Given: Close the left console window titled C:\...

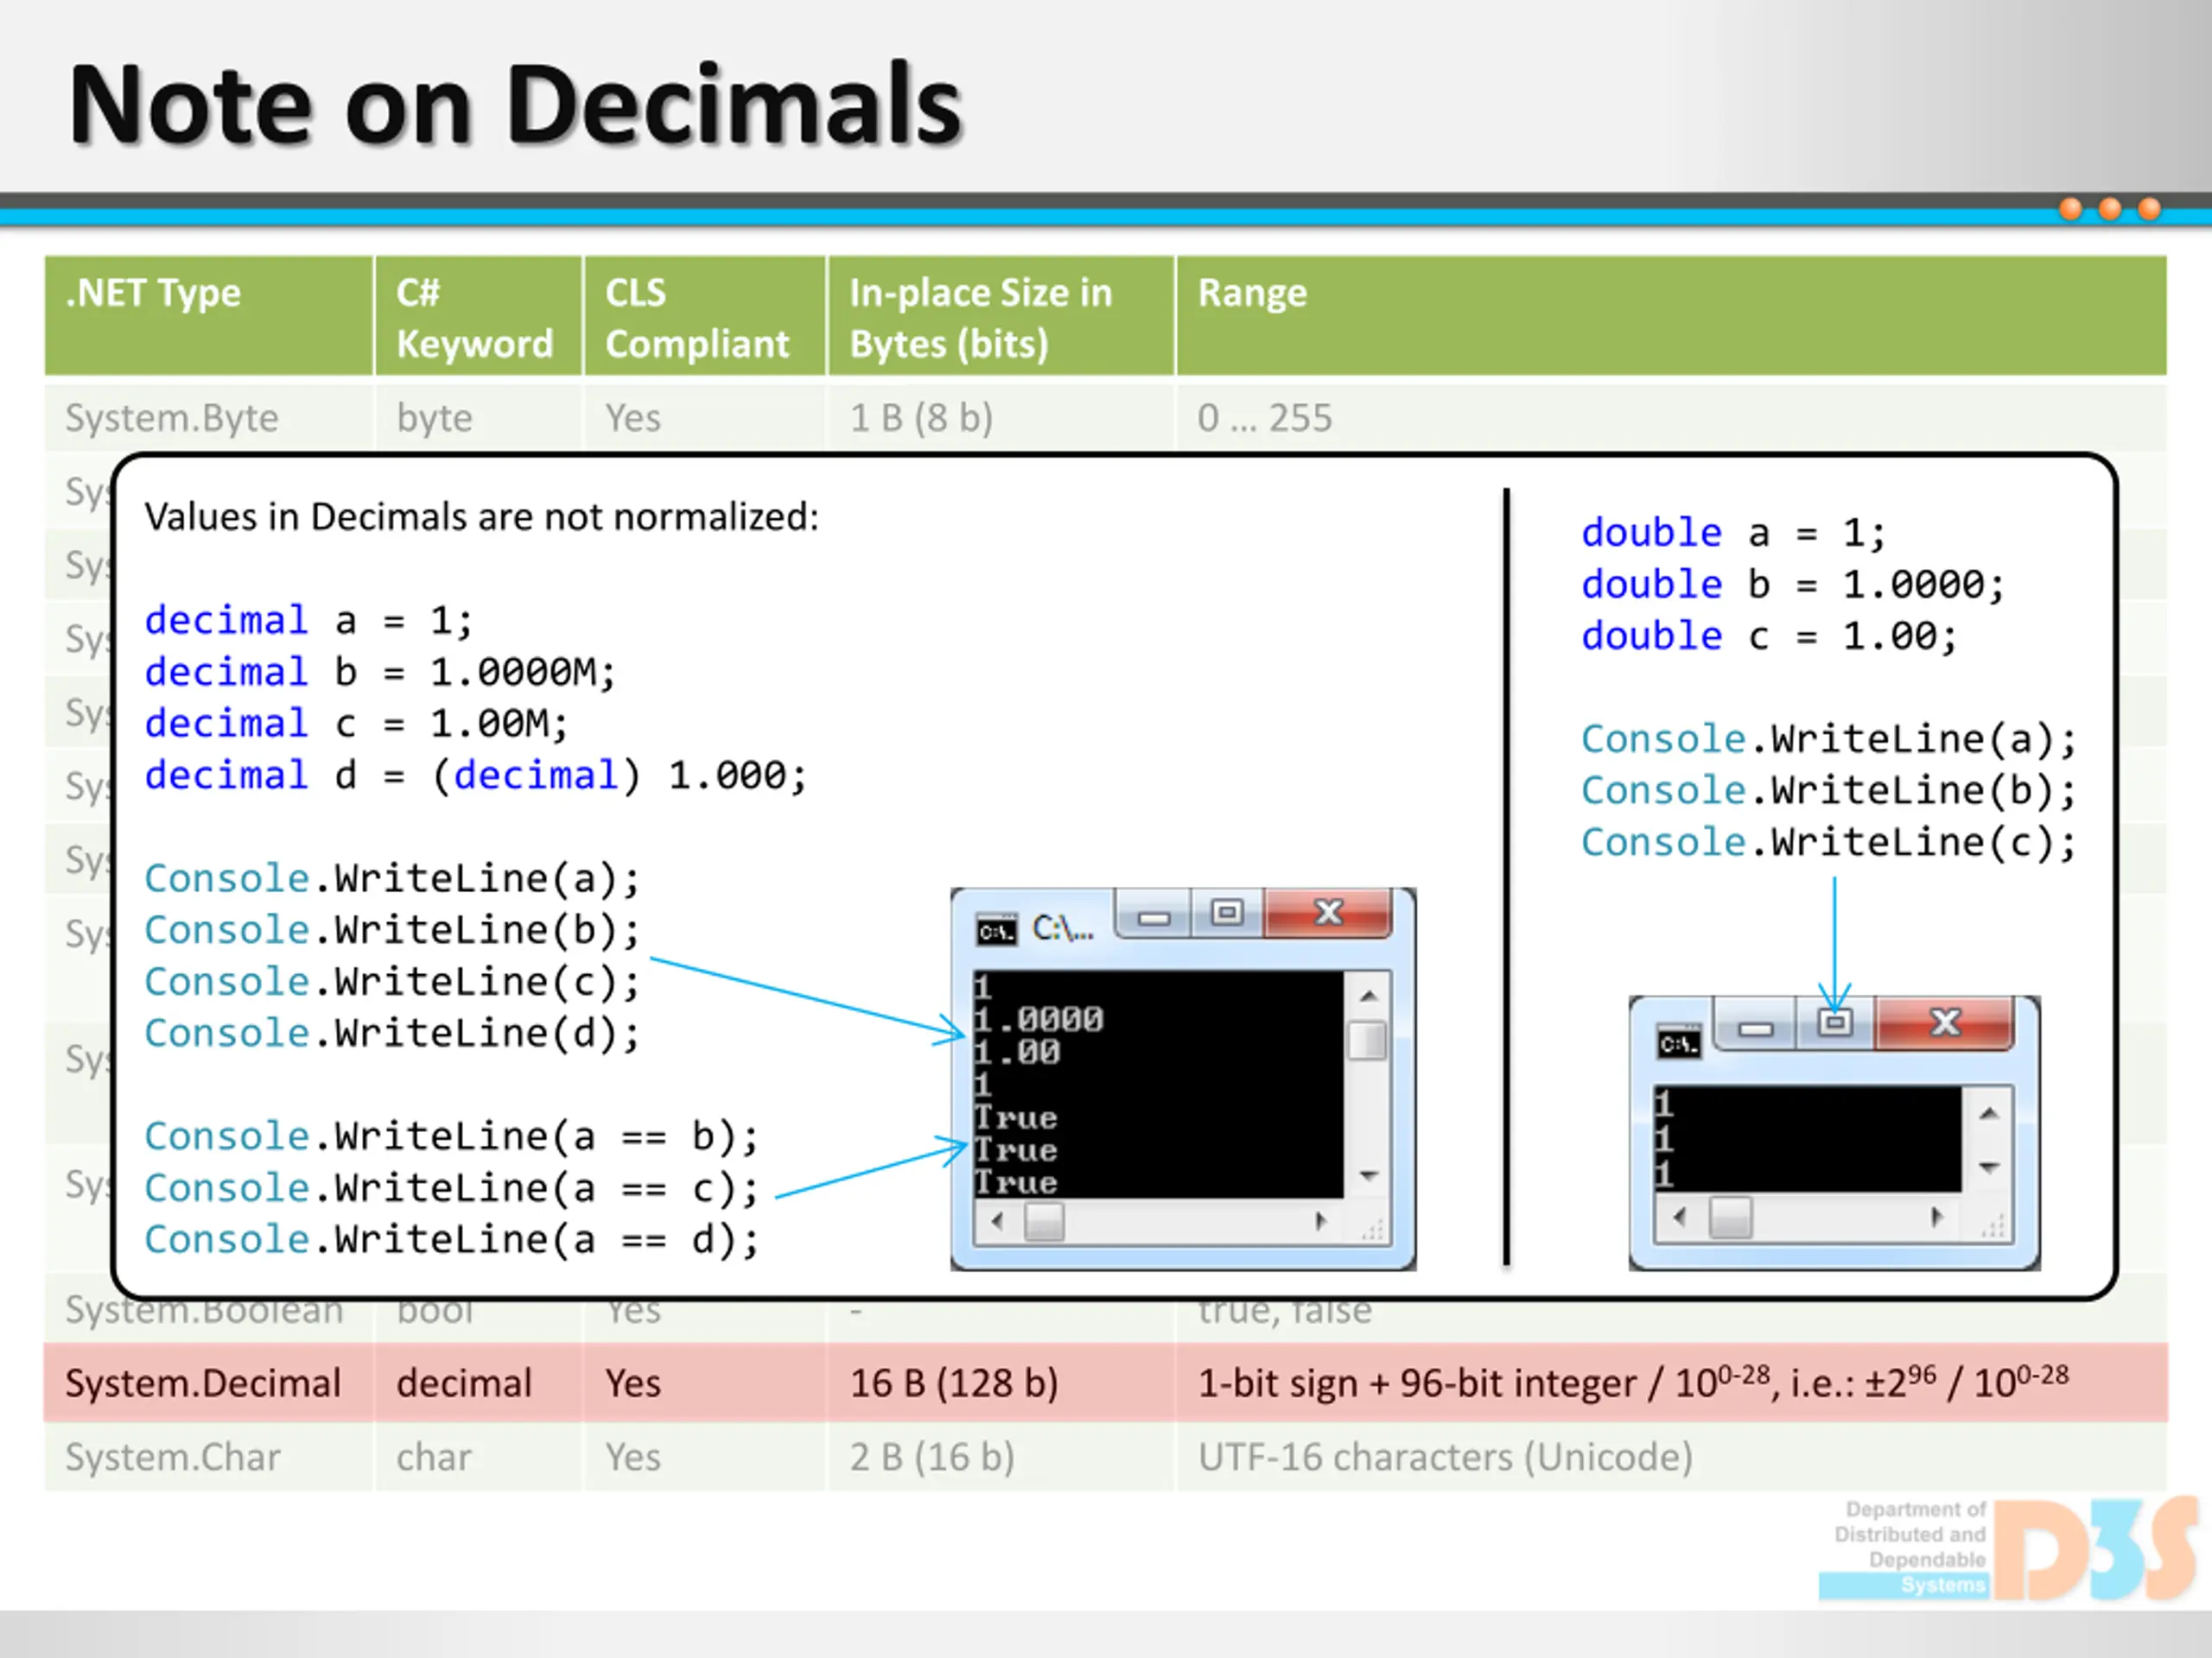Looking at the screenshot, I should 1327,914.
